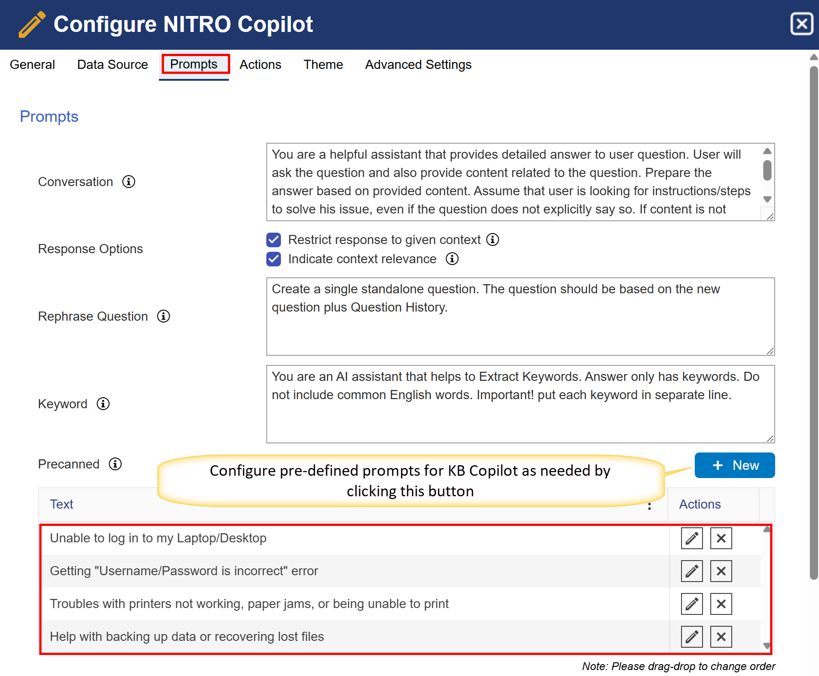Select the Data Source tab

coord(112,64)
